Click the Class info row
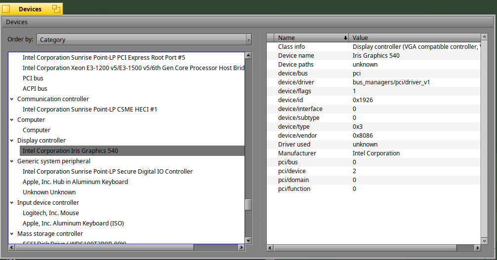Screen dimensions: 497x260 (373, 46)
